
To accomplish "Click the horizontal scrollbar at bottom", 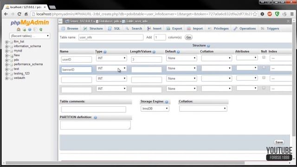I will tap(125, 163).
